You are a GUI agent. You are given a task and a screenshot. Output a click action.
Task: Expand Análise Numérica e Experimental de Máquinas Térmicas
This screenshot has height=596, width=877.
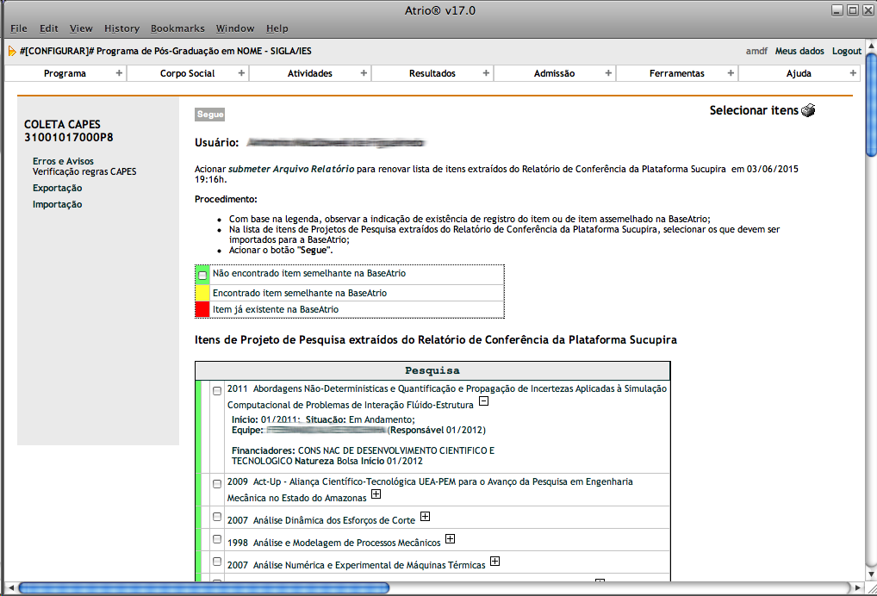point(494,562)
